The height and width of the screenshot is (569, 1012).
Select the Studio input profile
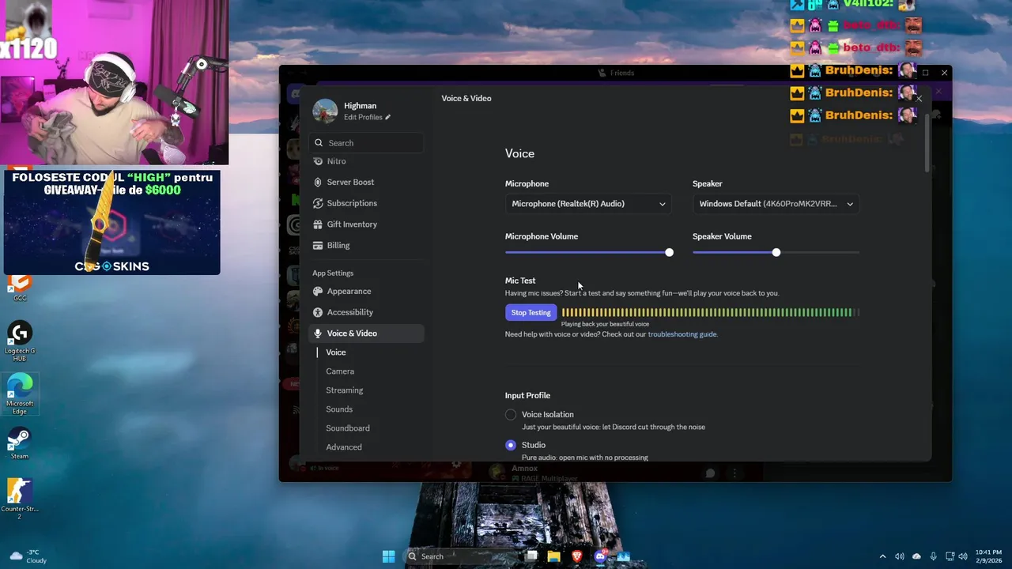(511, 445)
